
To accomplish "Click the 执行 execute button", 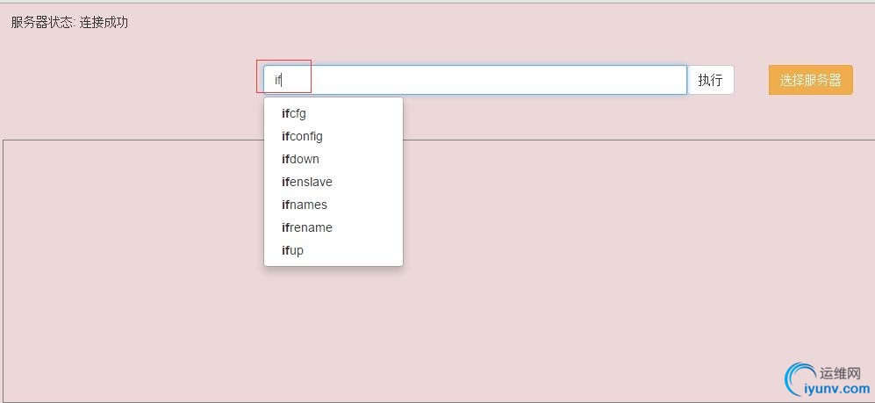I will tap(710, 80).
